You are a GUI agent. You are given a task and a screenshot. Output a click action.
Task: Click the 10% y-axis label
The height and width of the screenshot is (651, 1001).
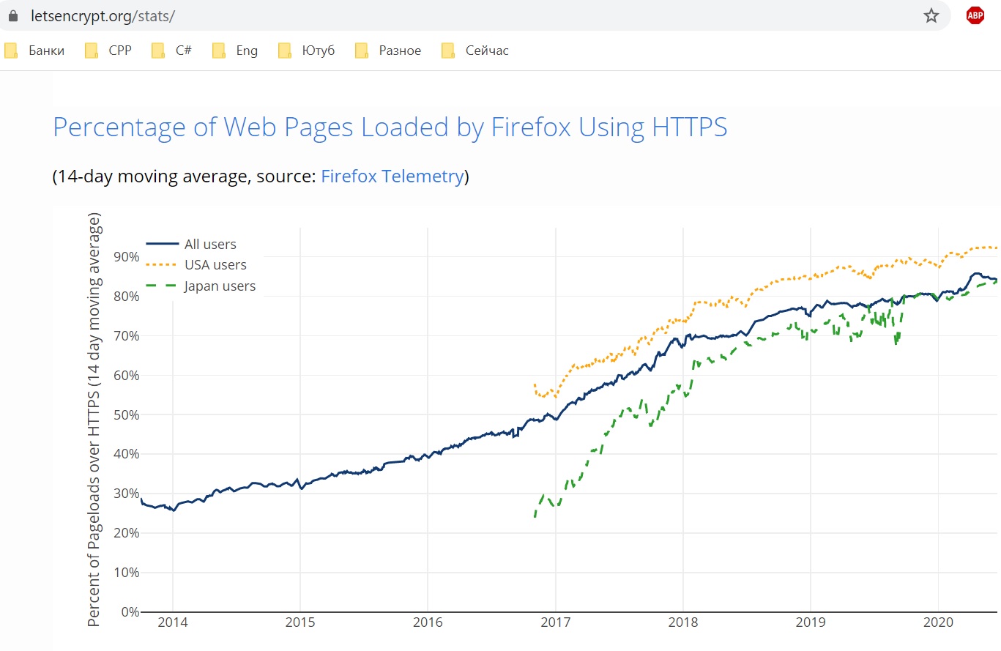[x=125, y=573]
